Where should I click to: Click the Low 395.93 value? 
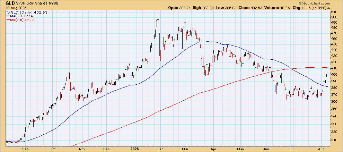tap(226, 8)
